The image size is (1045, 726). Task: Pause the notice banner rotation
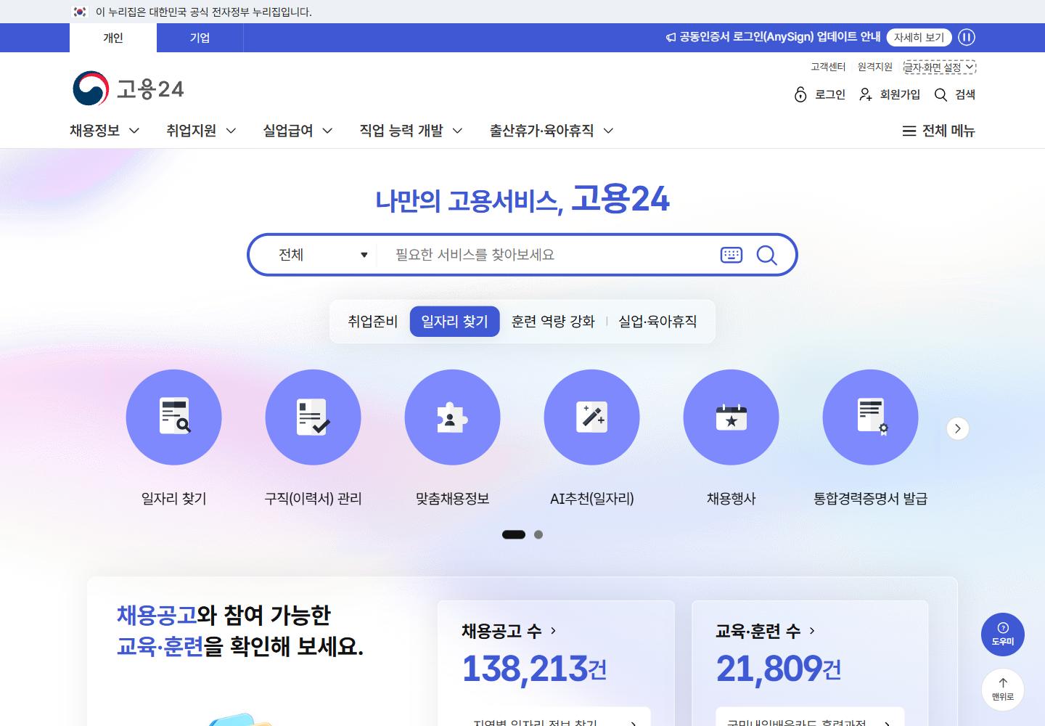tap(967, 37)
